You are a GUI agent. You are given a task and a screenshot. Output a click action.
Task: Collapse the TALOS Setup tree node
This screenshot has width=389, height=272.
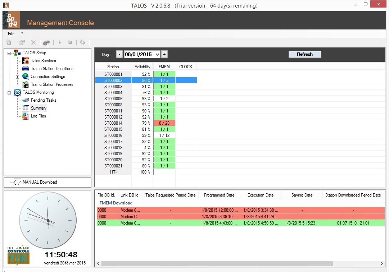pyautogui.click(x=9, y=53)
